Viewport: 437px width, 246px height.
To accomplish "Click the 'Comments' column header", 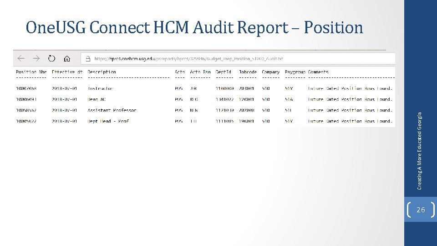I will click(318, 72).
